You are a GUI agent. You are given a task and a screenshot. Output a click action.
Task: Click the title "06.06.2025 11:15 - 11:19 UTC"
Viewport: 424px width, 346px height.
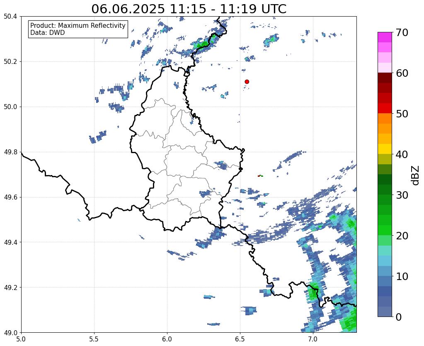click(x=189, y=9)
